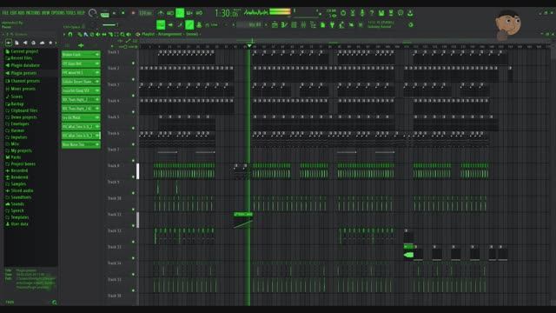Screen dimensions: 556x313
Task: Select the automation clip on Track 11
Action: click(243, 219)
